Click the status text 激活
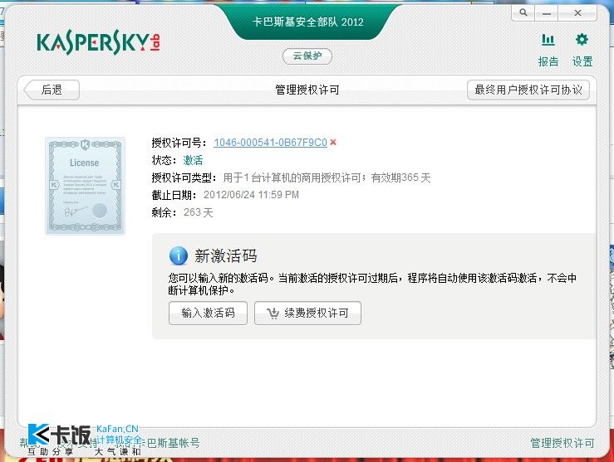This screenshot has height=462, width=614. coord(193,160)
